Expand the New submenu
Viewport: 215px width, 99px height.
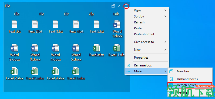tap(147, 50)
